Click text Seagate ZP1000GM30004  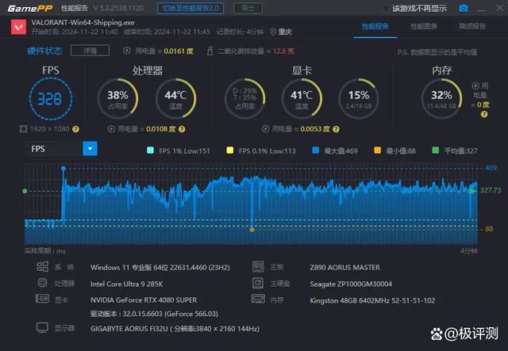click(x=351, y=284)
